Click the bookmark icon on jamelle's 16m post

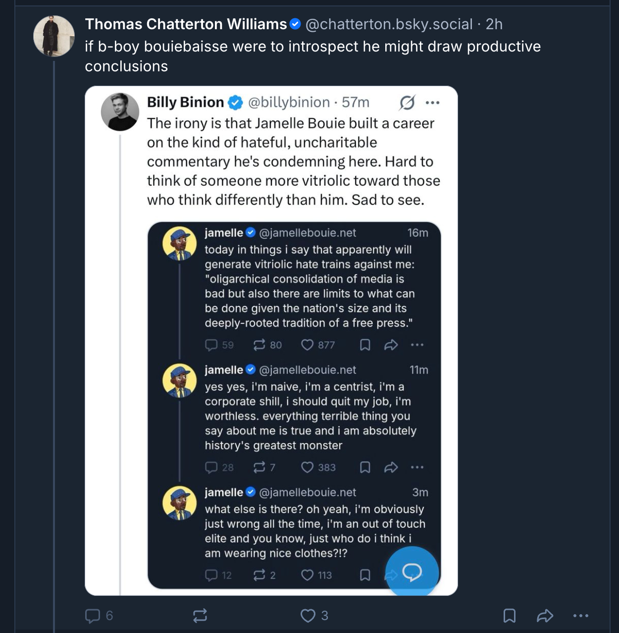click(x=365, y=345)
